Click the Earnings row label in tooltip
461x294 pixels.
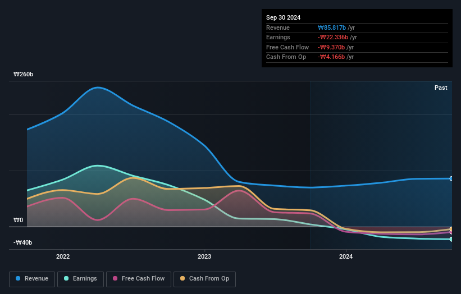278,37
